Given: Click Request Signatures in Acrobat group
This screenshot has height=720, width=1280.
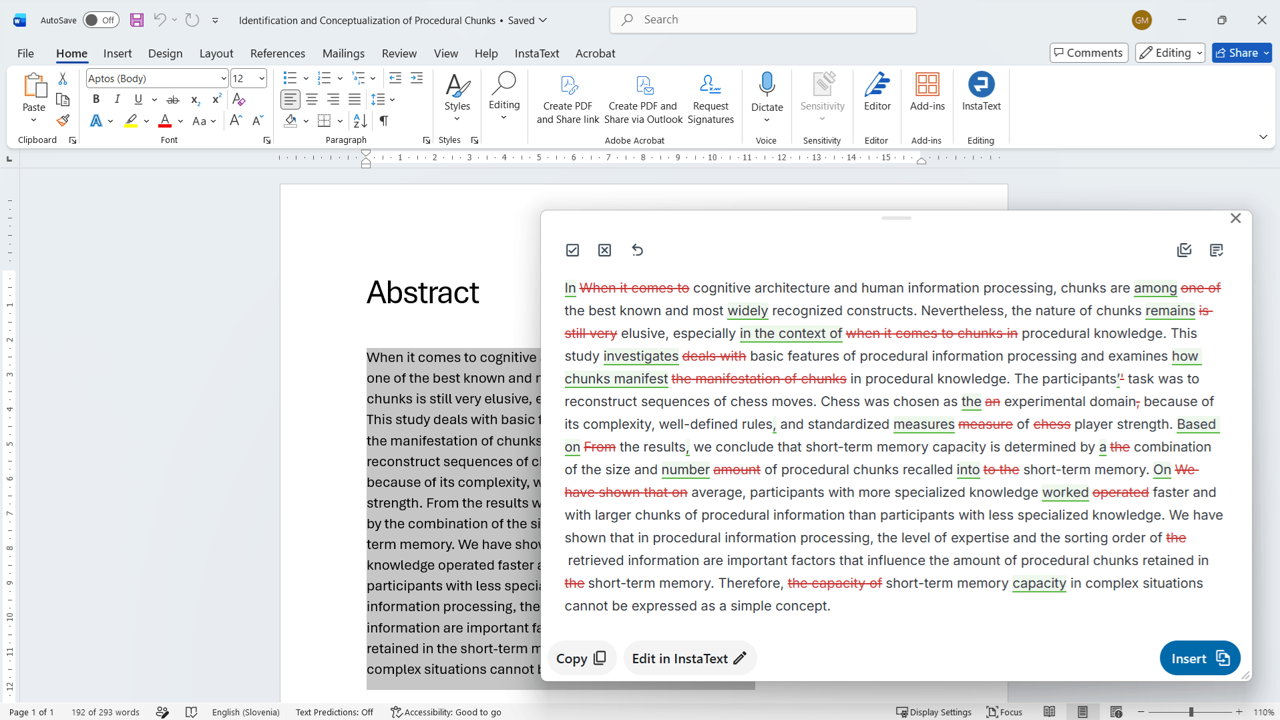Looking at the screenshot, I should (710, 99).
